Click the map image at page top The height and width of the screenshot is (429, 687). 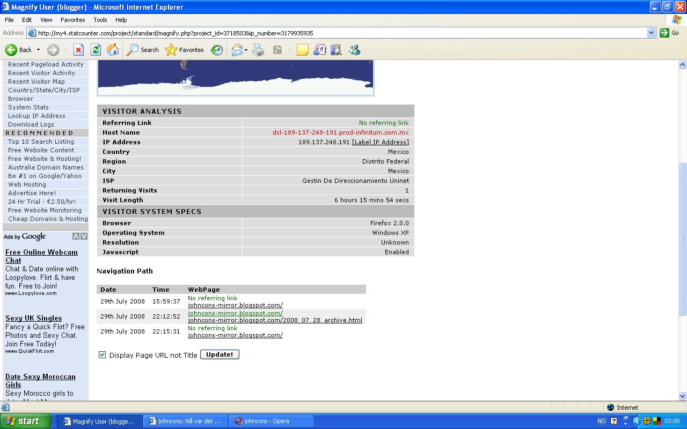coord(235,78)
